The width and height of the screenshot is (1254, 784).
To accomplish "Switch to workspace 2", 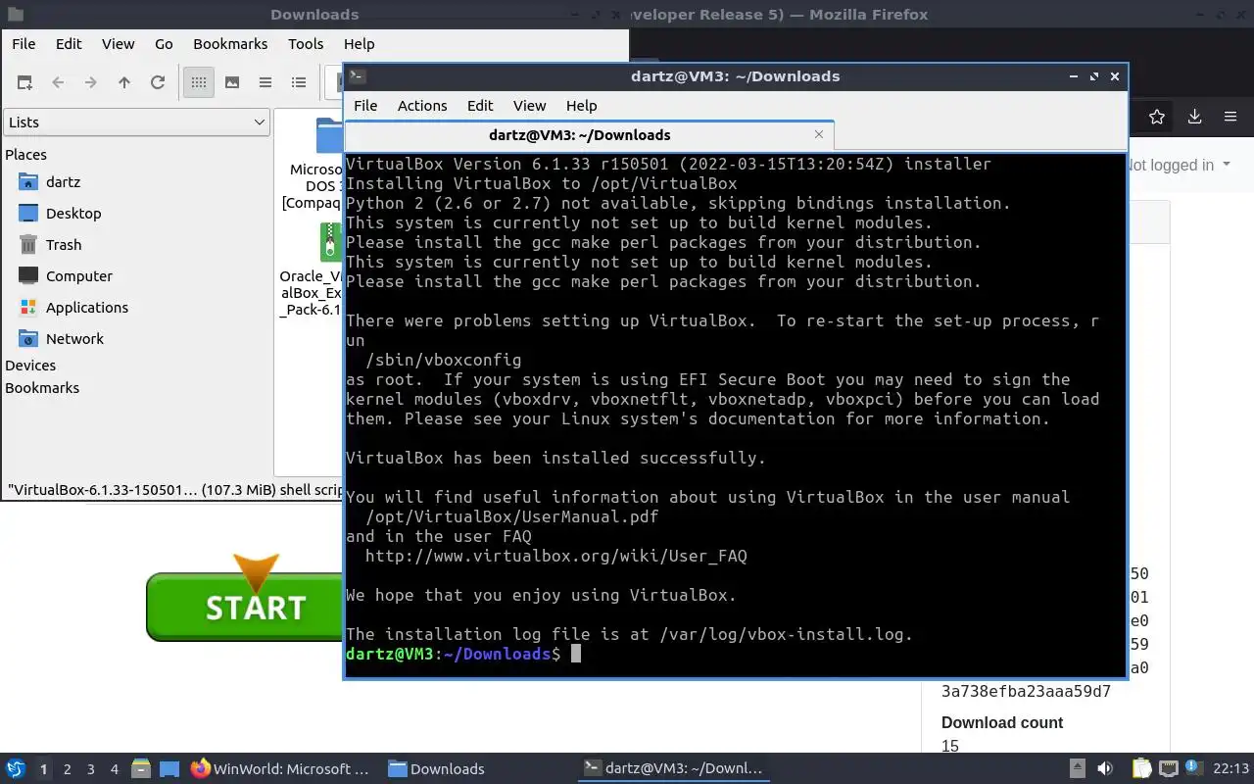I will 68,769.
